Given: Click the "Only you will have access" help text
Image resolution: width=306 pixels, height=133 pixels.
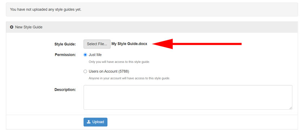Looking at the screenshot, I should click(x=119, y=62).
